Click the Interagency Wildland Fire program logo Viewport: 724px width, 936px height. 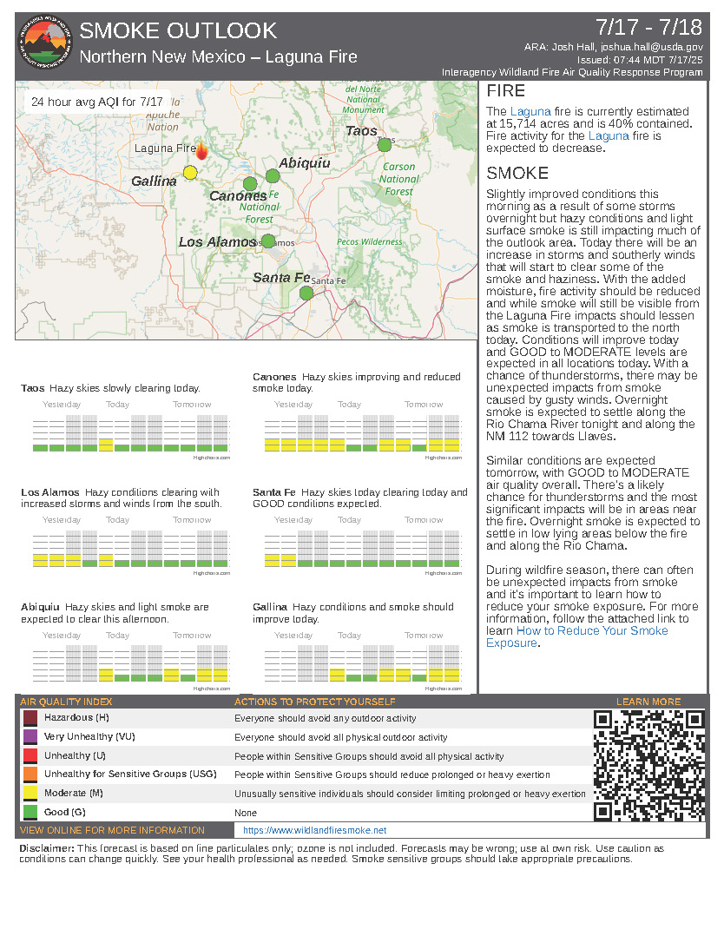tap(45, 41)
